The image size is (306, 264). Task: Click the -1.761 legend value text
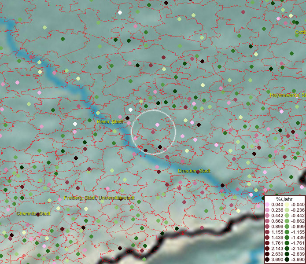(x=298, y=243)
